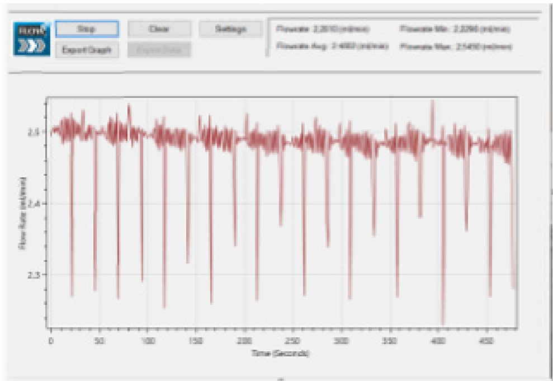Click the tallest peak near 390 seconds
This screenshot has width=553, height=381.
point(432,102)
